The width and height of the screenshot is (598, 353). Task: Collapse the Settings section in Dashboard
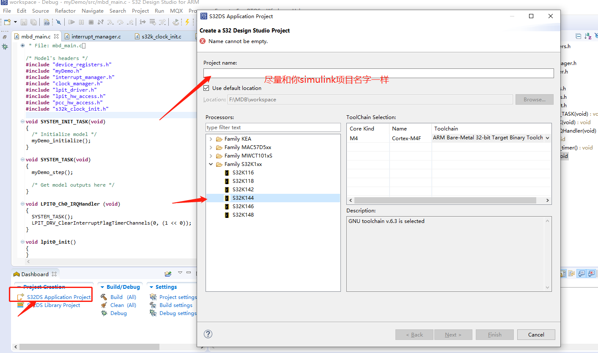(152, 287)
